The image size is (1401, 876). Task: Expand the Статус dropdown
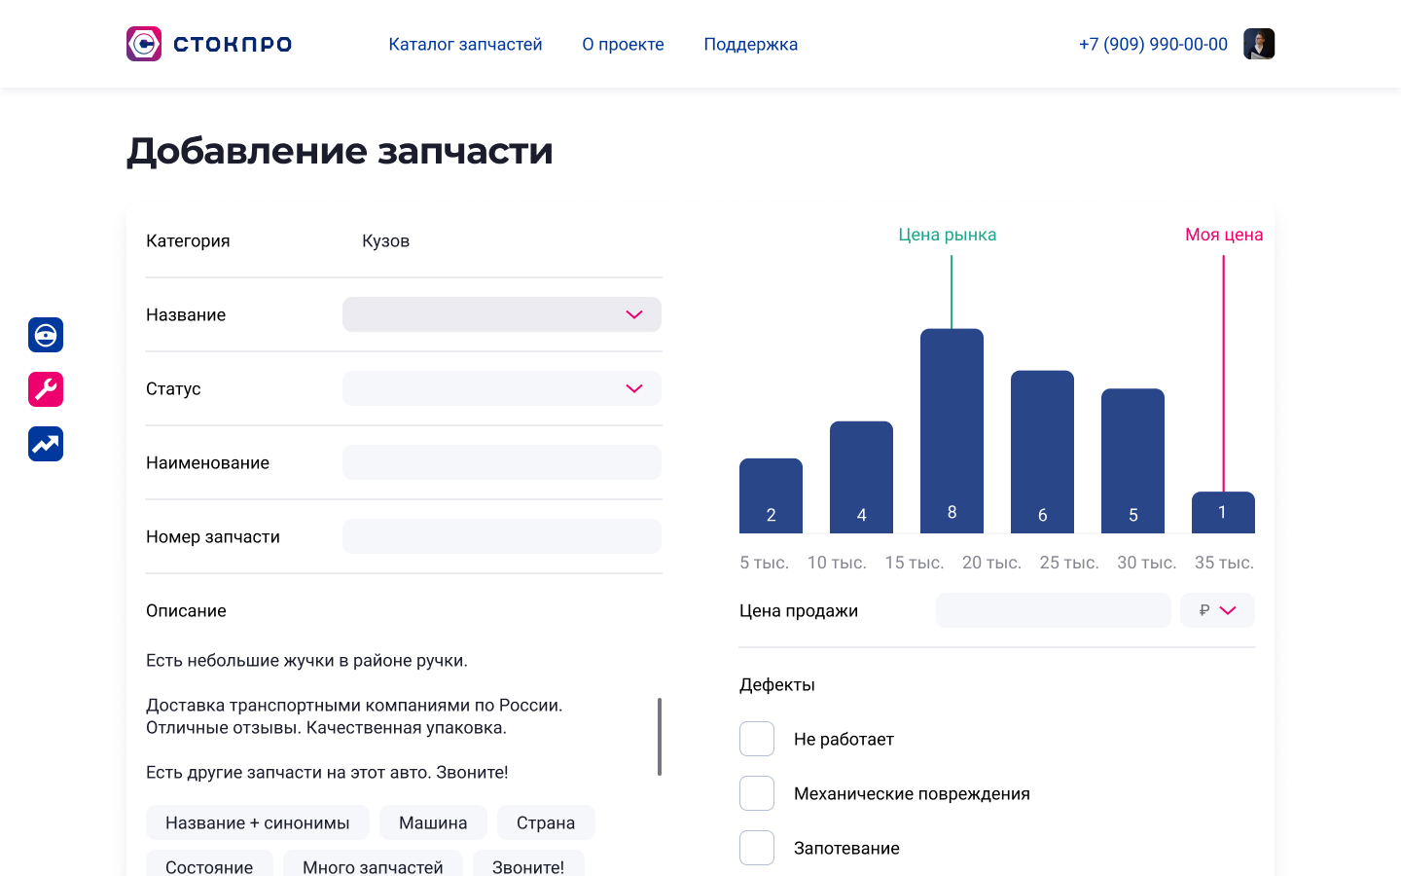click(x=502, y=388)
